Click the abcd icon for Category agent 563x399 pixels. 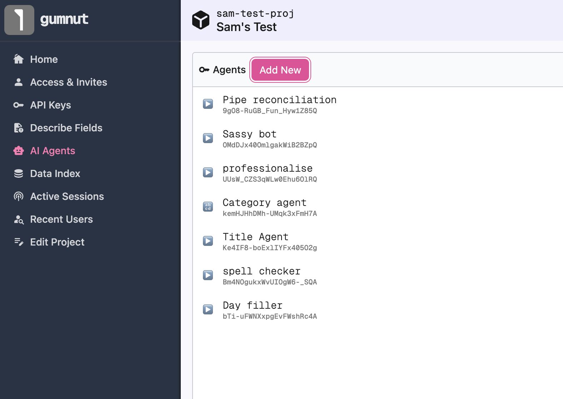(208, 207)
